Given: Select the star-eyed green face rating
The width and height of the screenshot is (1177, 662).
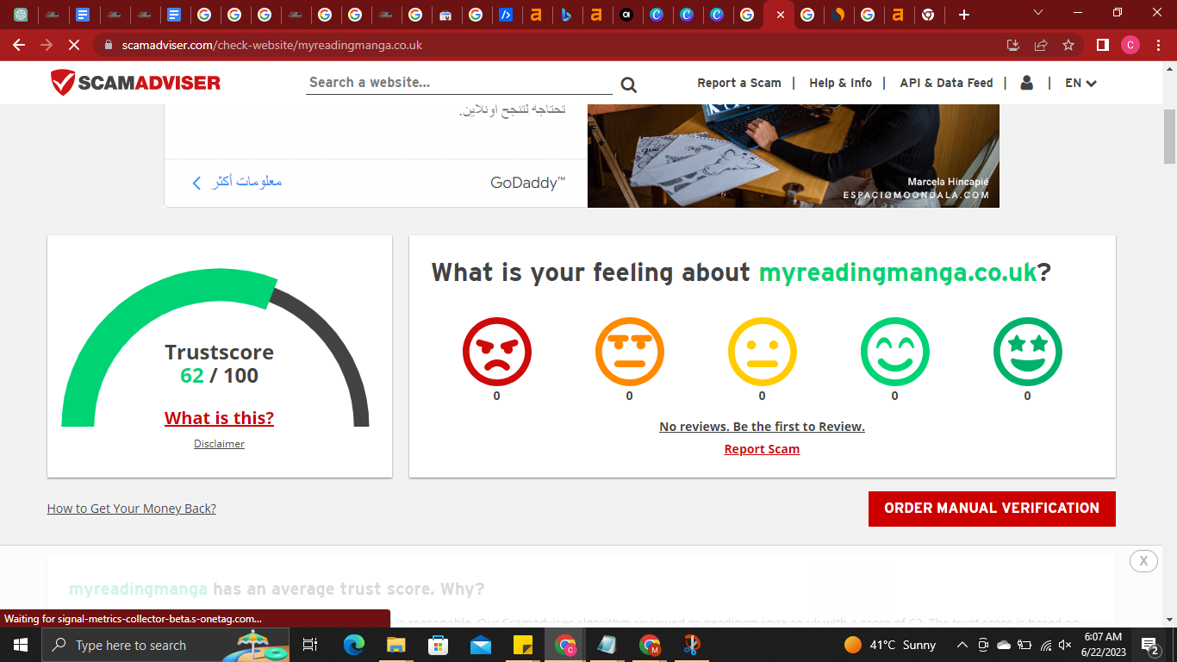Looking at the screenshot, I should [x=1028, y=352].
